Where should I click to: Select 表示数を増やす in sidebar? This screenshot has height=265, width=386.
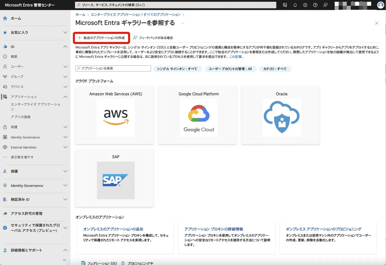pyautogui.click(x=22, y=157)
